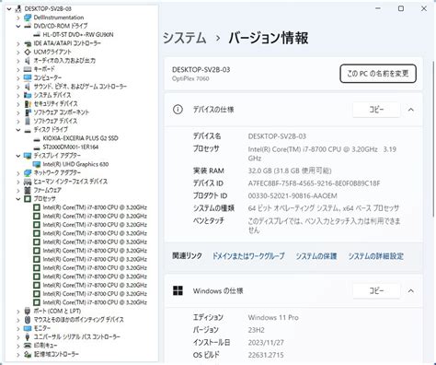Viewport: 436px width, 365px height.
Task: Click the ソフトウェア デバイス icon
Action: 28,121
